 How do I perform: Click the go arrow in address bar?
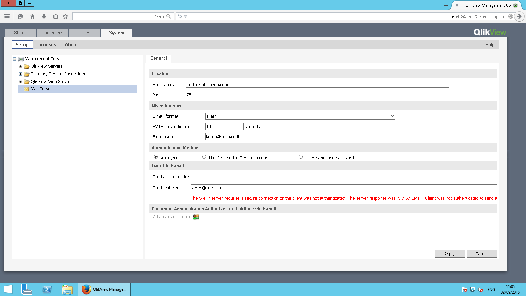(x=519, y=16)
